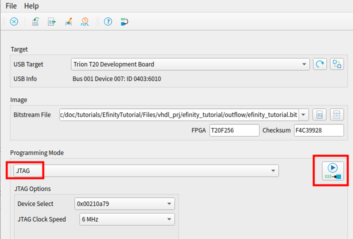Click the USB Info bus device text
The height and width of the screenshot is (239, 353).
point(116,79)
